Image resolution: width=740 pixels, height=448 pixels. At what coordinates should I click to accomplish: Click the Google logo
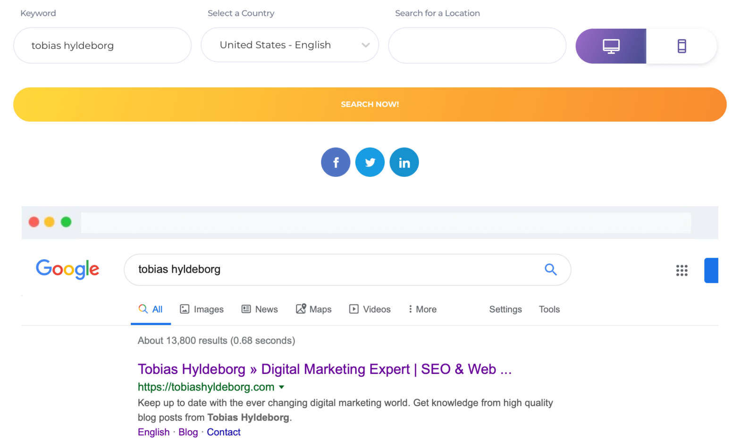click(67, 269)
